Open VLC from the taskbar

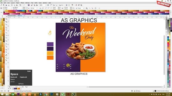(35, 94)
